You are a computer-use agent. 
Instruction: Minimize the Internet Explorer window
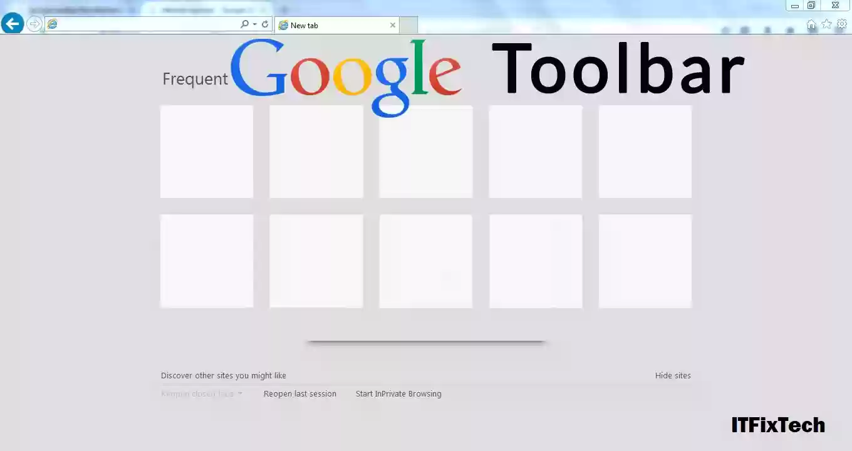click(794, 6)
